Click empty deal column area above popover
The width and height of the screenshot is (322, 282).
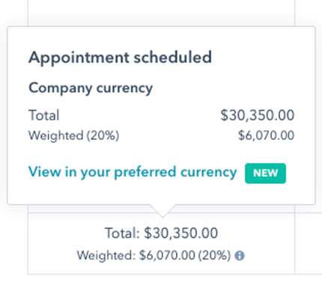tap(161, 13)
